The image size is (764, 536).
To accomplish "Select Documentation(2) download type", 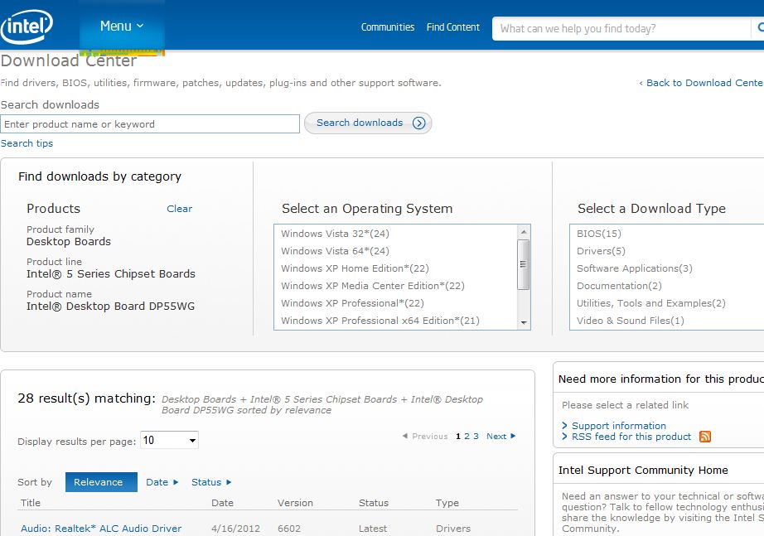I will (619, 286).
